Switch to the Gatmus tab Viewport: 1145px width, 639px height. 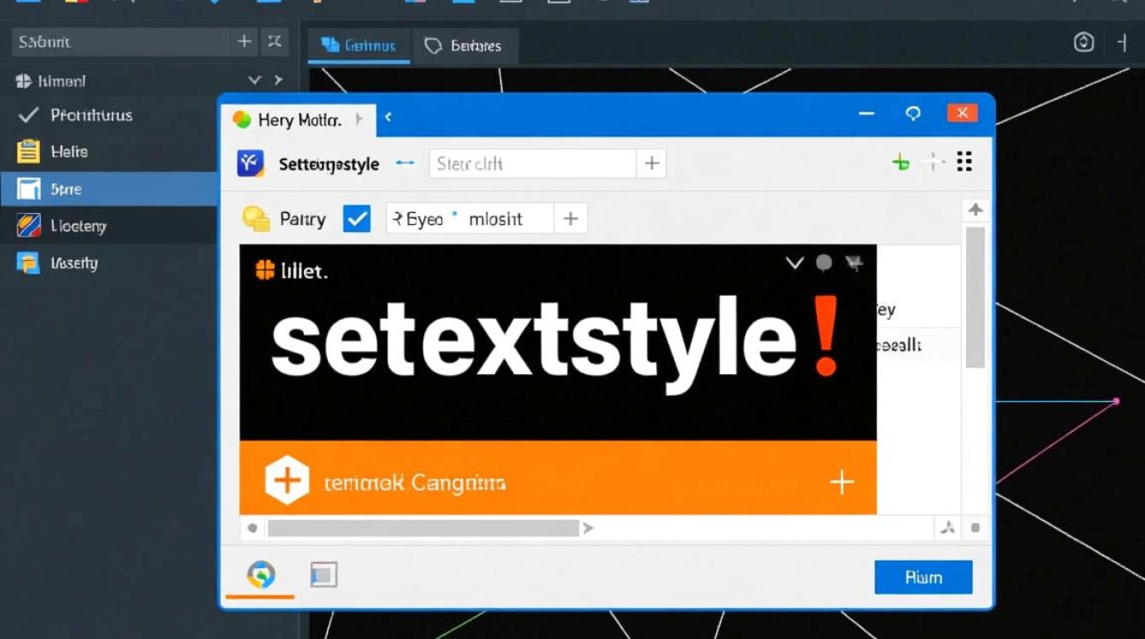(360, 46)
